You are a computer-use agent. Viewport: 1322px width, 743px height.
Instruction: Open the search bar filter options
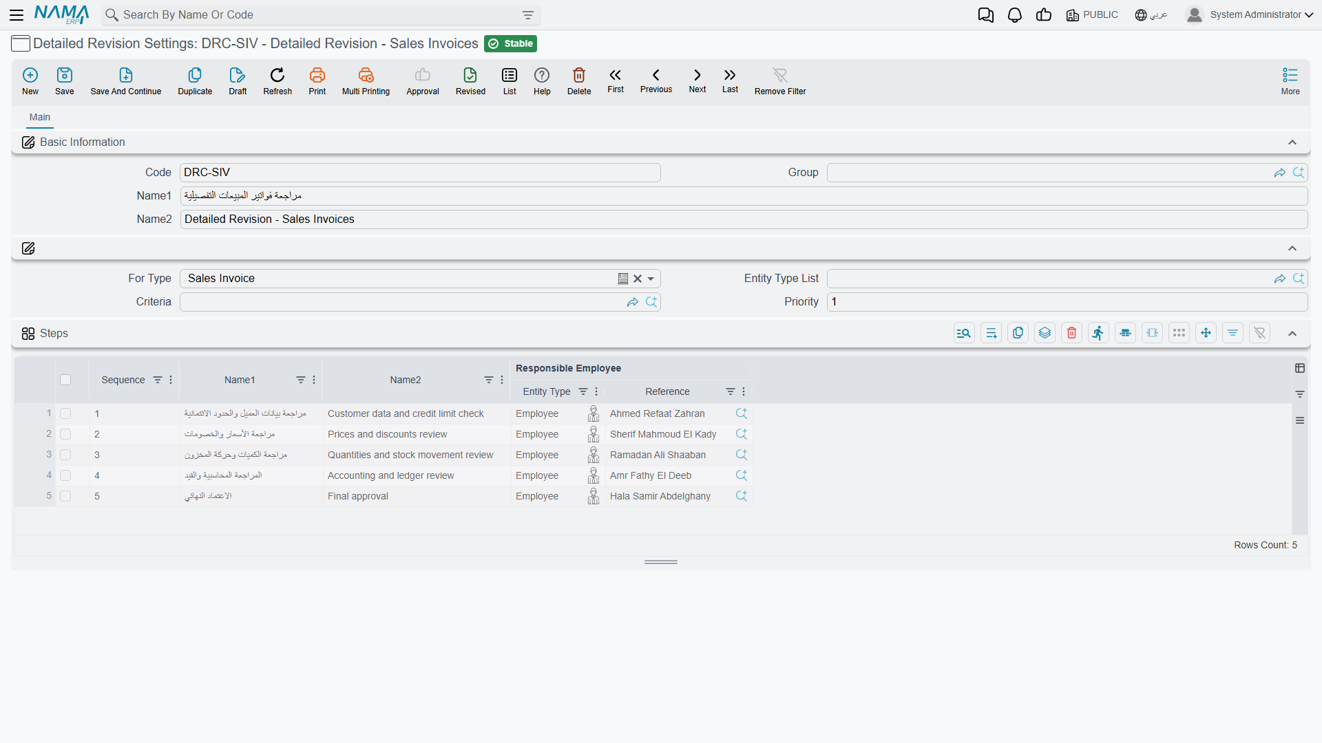tap(528, 15)
